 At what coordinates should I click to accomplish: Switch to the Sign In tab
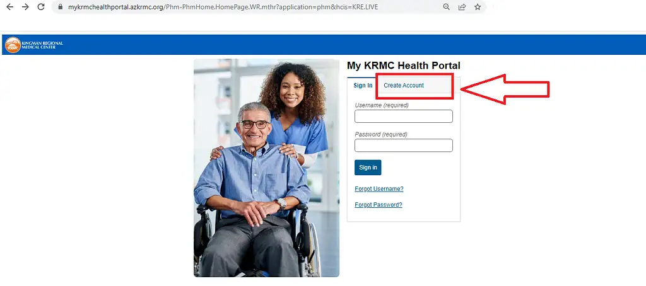(363, 86)
